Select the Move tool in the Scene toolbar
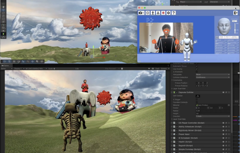Viewport: 240px width, 153px height. (x=3, y=10)
